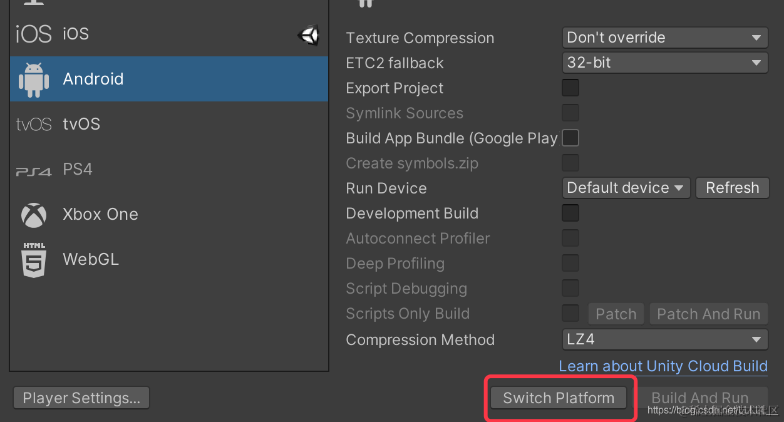The image size is (784, 422).
Task: Select the Android robot icon
Action: tap(34, 80)
